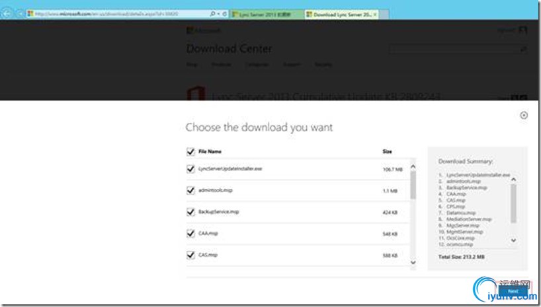Uncheck the CAS.msp checkbox
This screenshot has width=541, height=307.
[x=190, y=255]
